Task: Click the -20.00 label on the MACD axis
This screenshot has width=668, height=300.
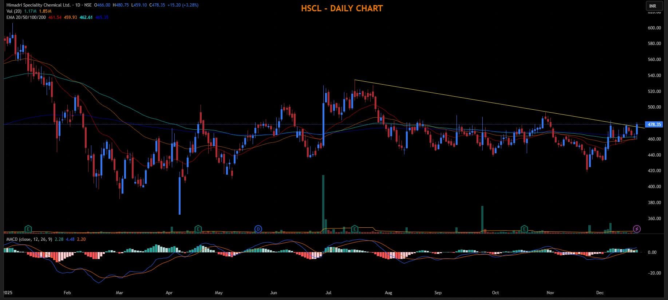Action: 654,273
